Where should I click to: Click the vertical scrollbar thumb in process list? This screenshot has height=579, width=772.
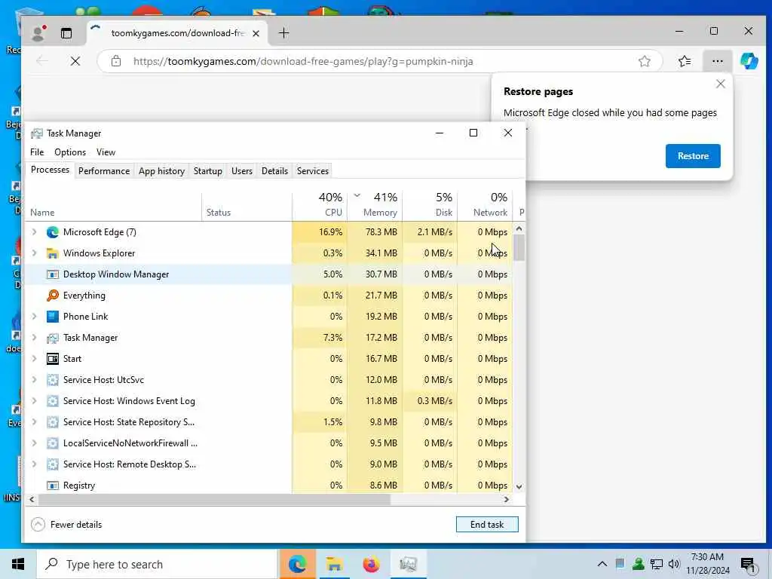519,247
